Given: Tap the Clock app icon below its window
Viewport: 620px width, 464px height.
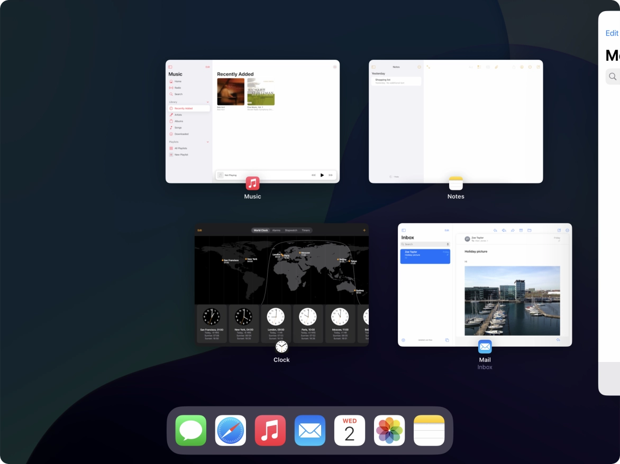Looking at the screenshot, I should point(281,347).
